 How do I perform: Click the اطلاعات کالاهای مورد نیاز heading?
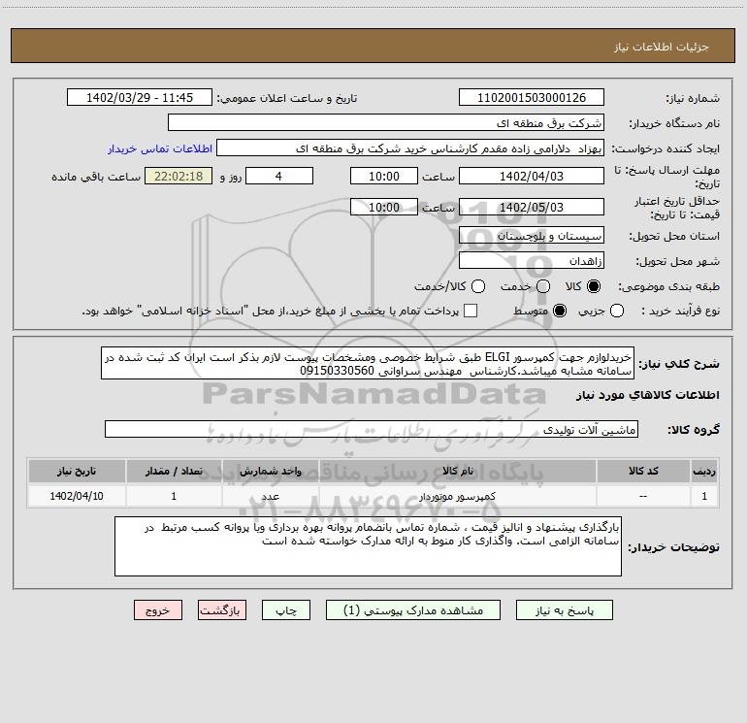click(x=648, y=395)
